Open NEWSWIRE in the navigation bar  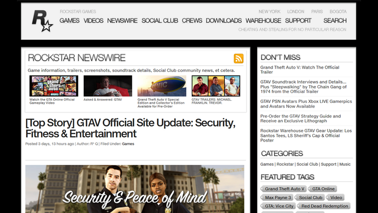(122, 21)
